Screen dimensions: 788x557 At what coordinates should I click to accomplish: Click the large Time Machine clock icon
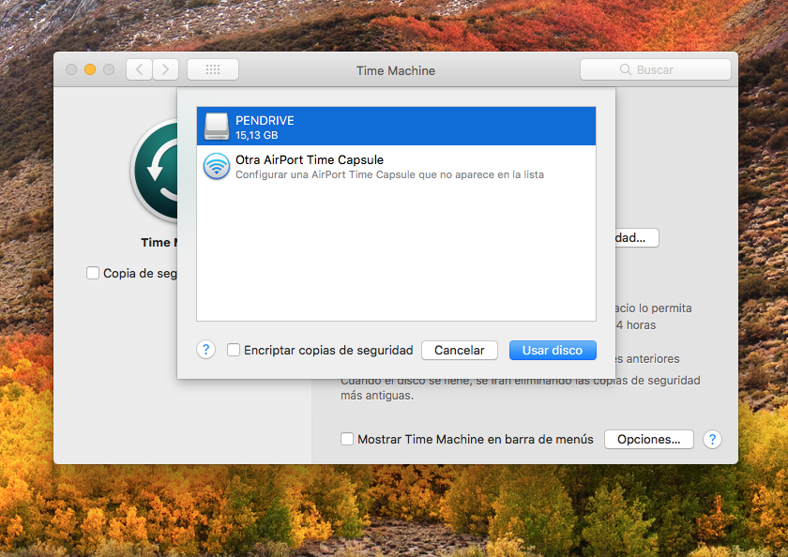tap(156, 169)
